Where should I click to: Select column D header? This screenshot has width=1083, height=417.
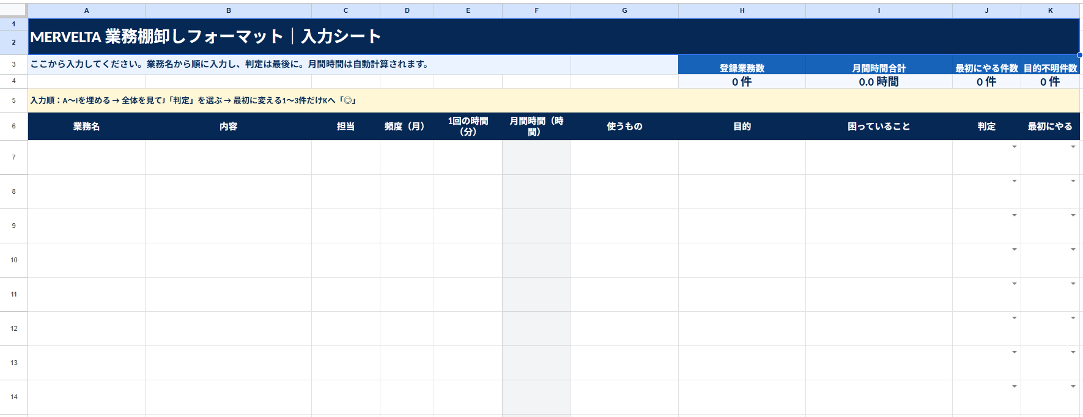pos(407,10)
